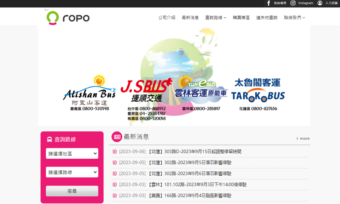Open the Instagram icon in top bar
Viewport: 340px width, 204px height.
click(x=293, y=3)
